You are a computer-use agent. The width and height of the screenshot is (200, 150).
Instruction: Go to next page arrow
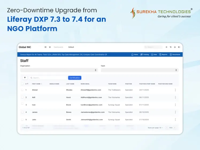[x=175, y=128]
